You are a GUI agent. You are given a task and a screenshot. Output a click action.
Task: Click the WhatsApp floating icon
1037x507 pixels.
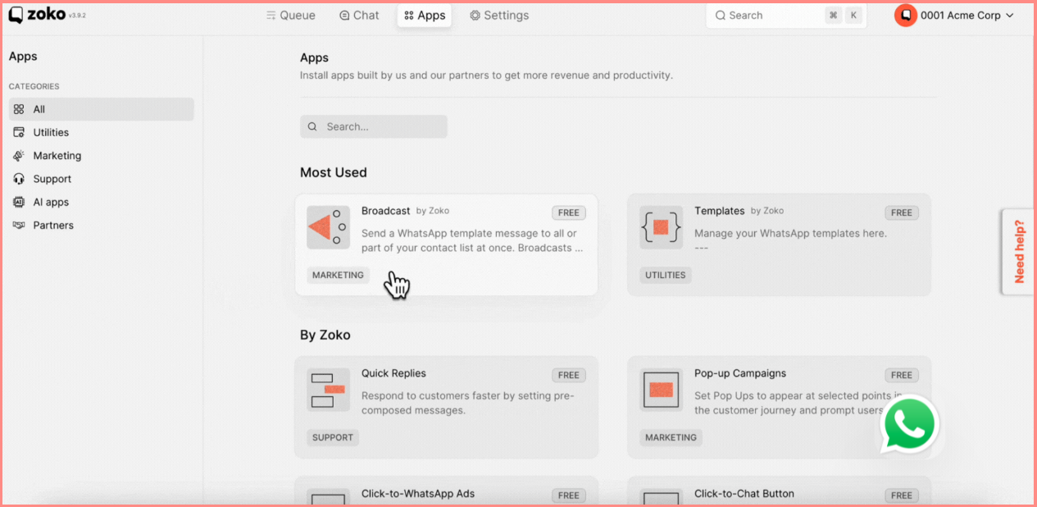coord(908,424)
